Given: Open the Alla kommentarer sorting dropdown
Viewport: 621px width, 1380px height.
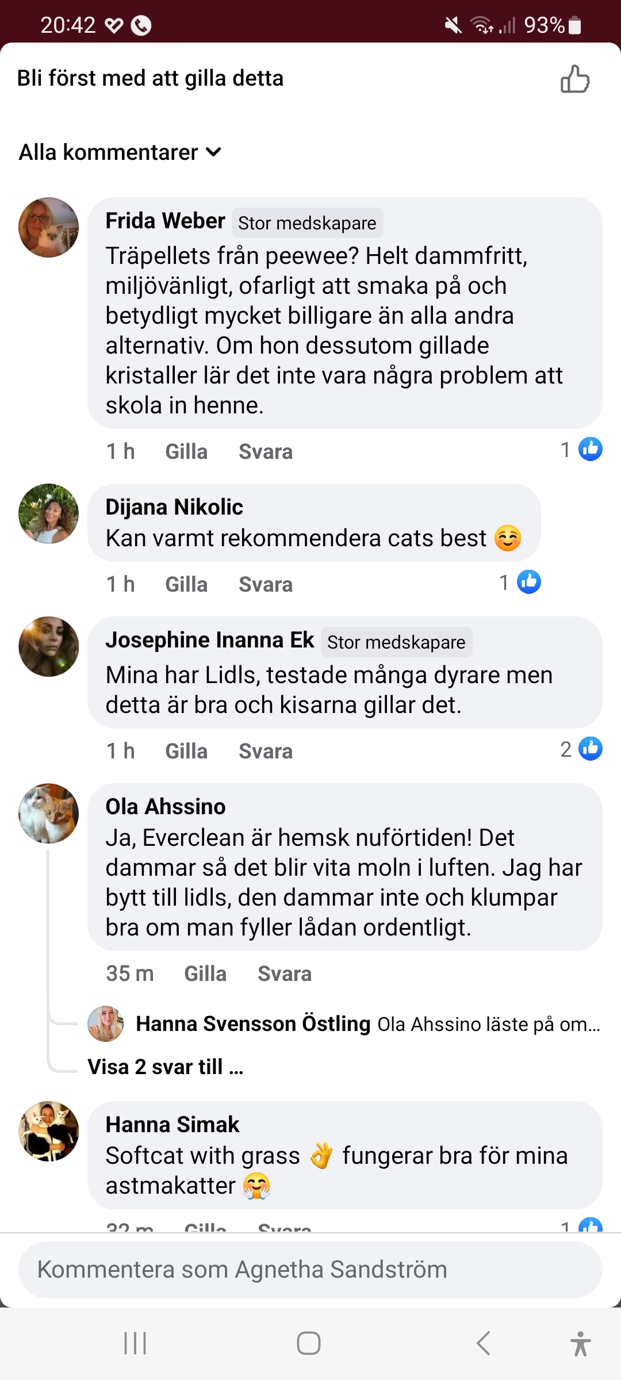Looking at the screenshot, I should point(120,152).
